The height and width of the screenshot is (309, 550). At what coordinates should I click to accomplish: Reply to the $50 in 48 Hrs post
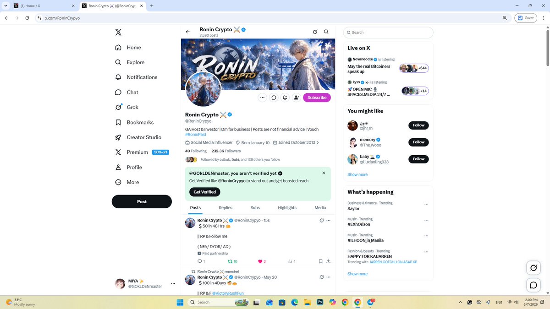point(201,261)
